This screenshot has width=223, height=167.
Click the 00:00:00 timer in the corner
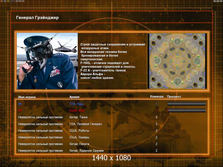tap(218, 1)
